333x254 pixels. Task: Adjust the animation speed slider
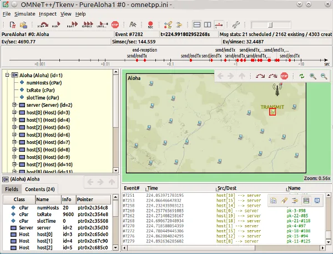pos(270,25)
